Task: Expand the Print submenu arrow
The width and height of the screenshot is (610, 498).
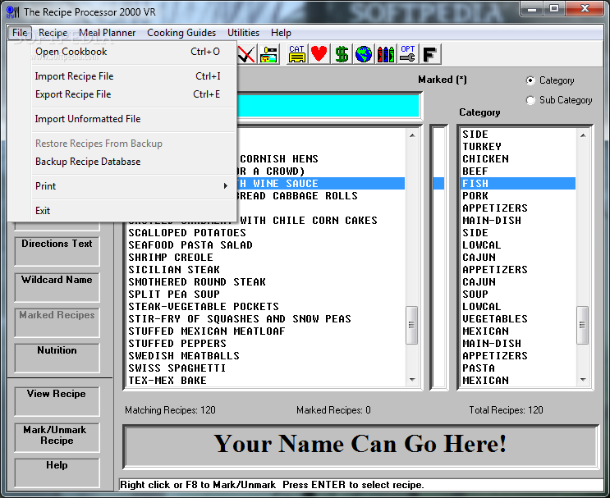Action: click(225, 185)
